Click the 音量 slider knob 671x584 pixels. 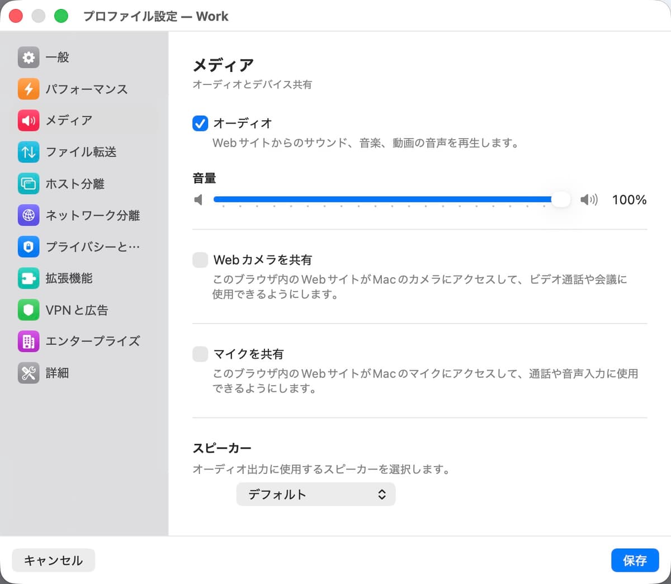(x=560, y=200)
